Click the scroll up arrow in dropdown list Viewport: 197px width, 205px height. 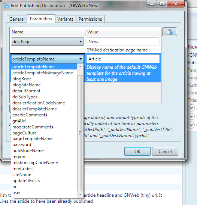pyautogui.click(x=80, y=67)
